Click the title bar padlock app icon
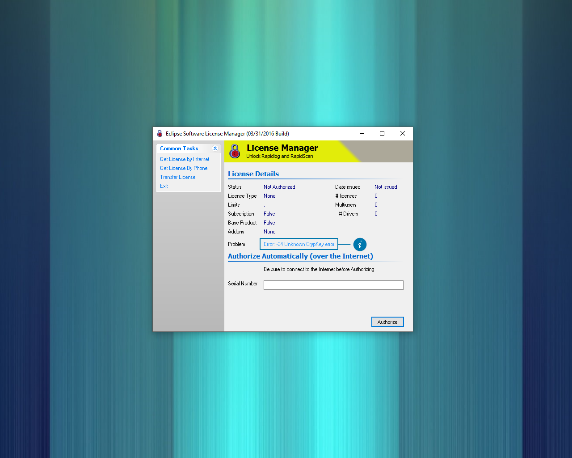Image resolution: width=572 pixels, height=458 pixels. click(160, 133)
